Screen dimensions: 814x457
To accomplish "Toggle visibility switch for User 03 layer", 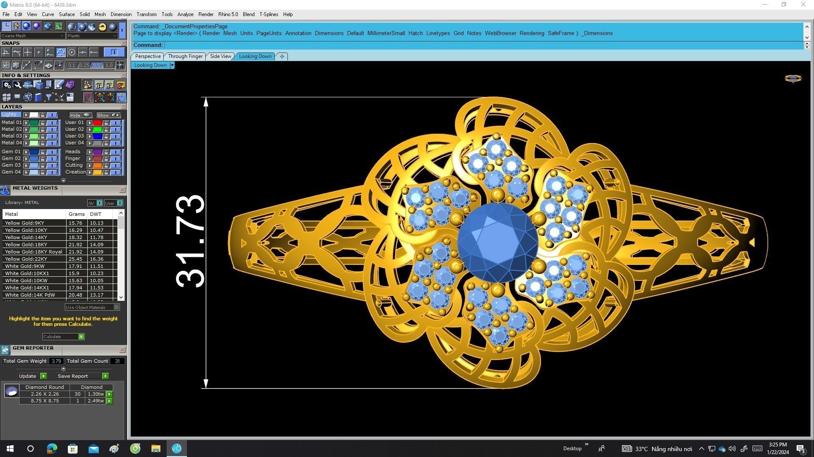I will (x=116, y=136).
